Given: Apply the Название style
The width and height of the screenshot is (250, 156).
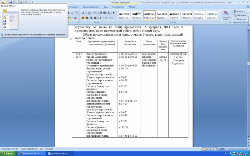Looking at the screenshot, I should 137,15.
